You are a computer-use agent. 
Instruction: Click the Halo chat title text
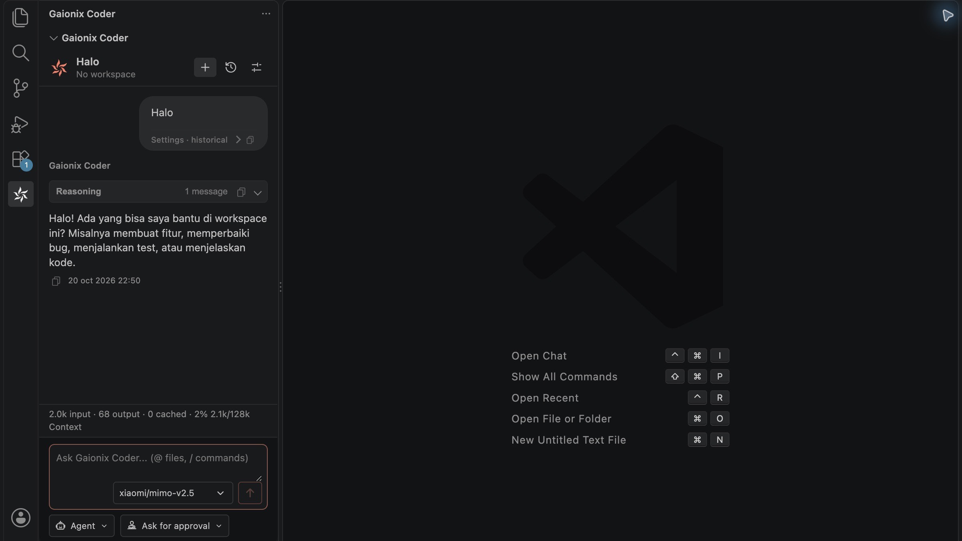tap(88, 62)
